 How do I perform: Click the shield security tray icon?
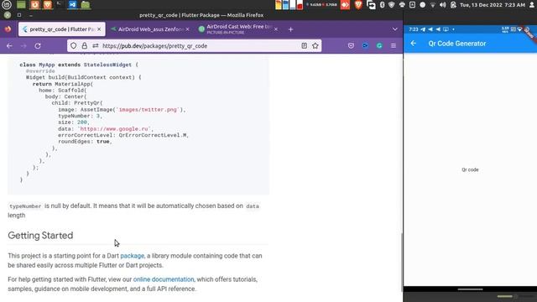(392, 5)
